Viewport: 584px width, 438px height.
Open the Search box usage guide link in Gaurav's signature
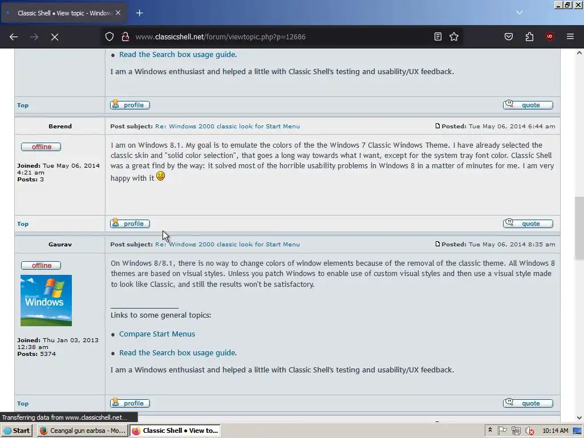click(178, 352)
